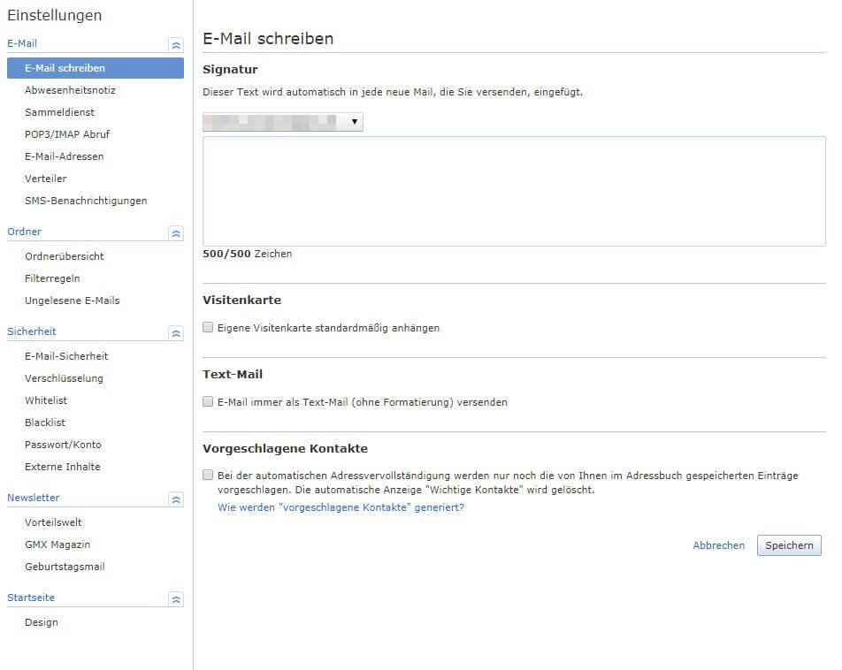Open Sammeldienst settings
This screenshot has width=842, height=670.
[x=59, y=112]
